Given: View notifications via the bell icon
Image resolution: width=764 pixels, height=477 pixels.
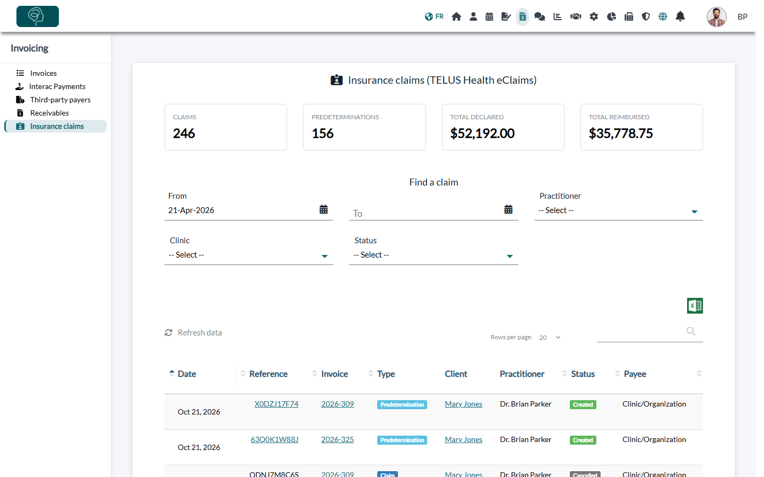Looking at the screenshot, I should [x=680, y=16].
